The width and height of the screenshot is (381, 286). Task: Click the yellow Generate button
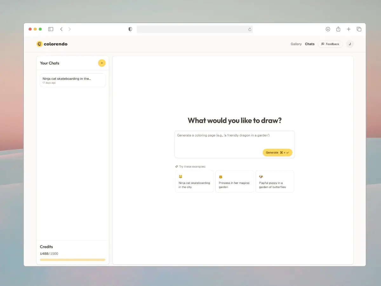click(x=277, y=153)
